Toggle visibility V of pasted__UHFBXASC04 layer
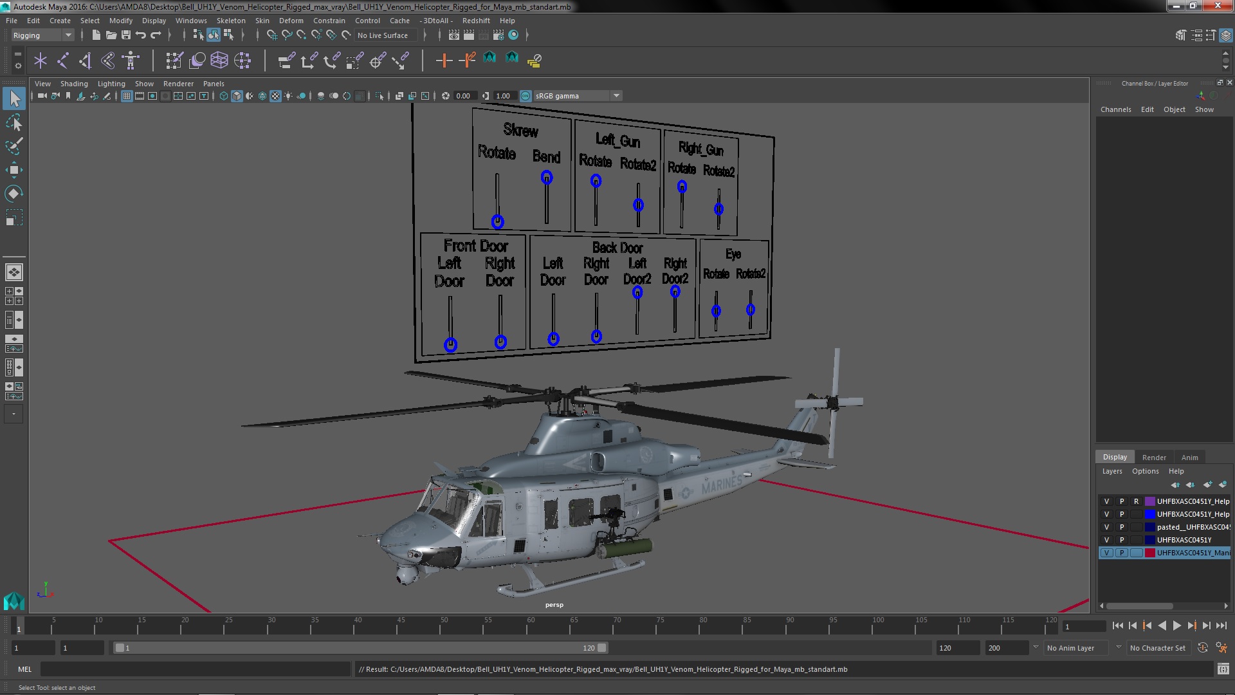 [1106, 527]
